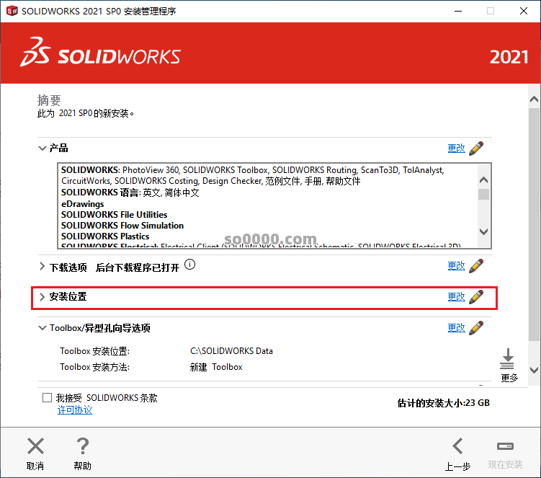Viewport: 541px width, 478px height.
Task: Go back using the 上一步 arrow
Action: pos(458,446)
